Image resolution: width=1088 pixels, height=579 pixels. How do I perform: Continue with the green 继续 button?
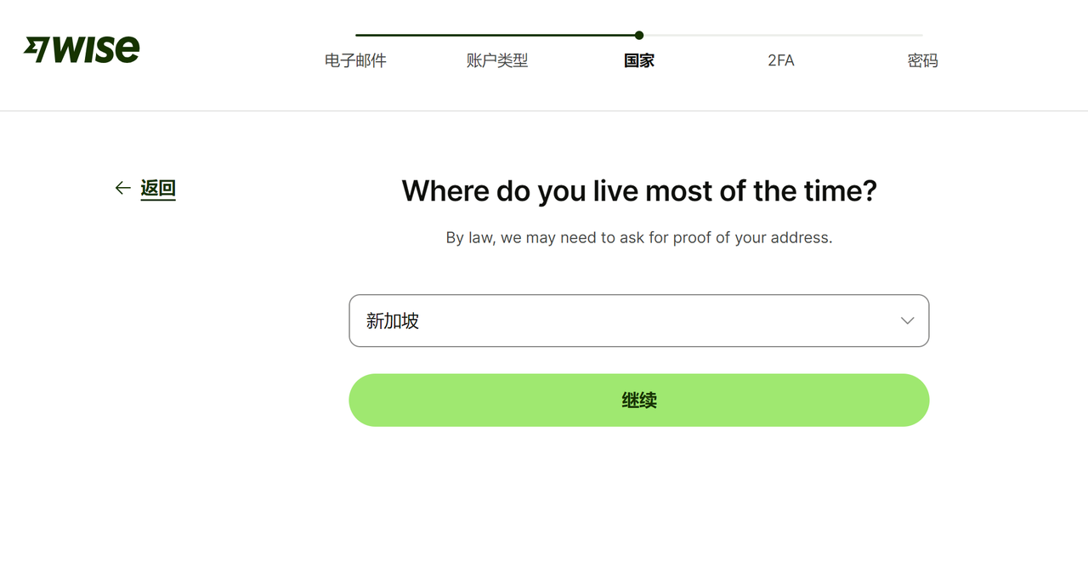click(639, 400)
